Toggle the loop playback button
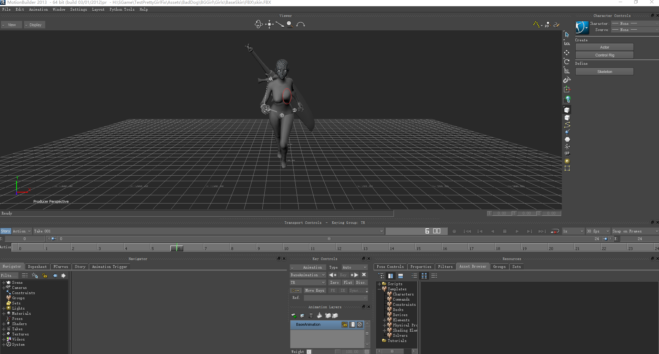The width and height of the screenshot is (659, 354). [555, 231]
